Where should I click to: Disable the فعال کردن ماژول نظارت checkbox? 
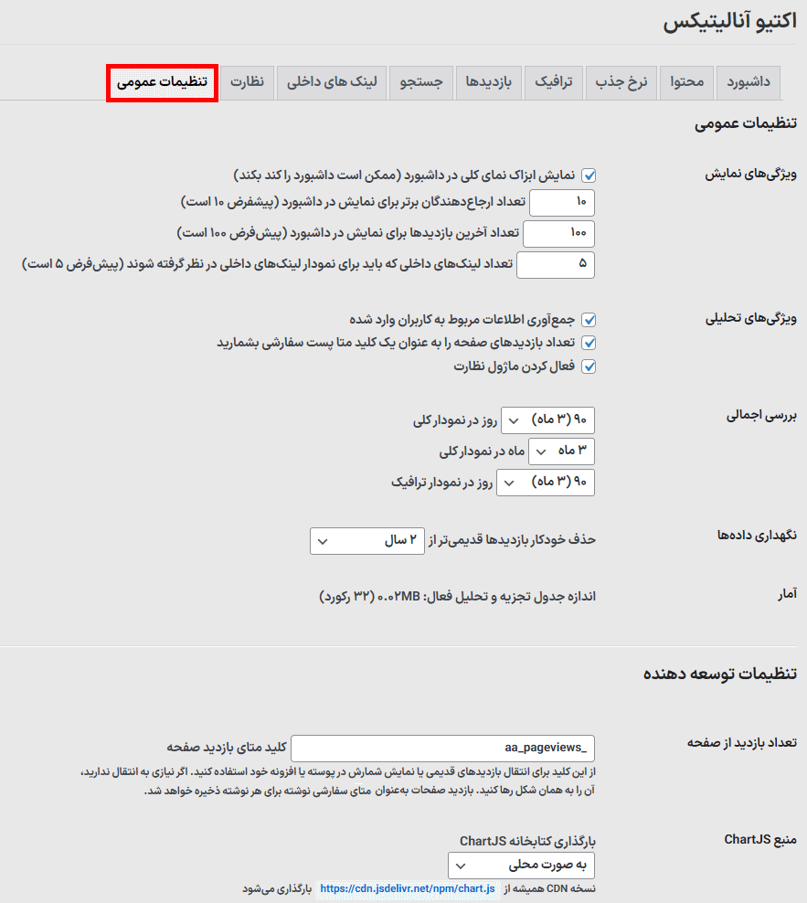(589, 367)
